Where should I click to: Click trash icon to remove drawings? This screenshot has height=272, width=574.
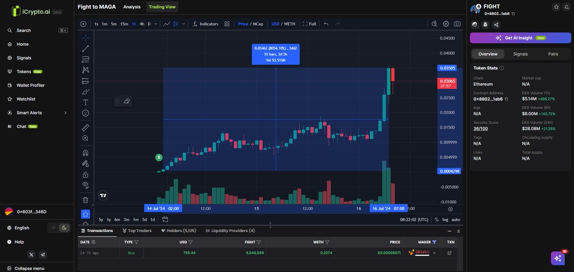coord(86,199)
